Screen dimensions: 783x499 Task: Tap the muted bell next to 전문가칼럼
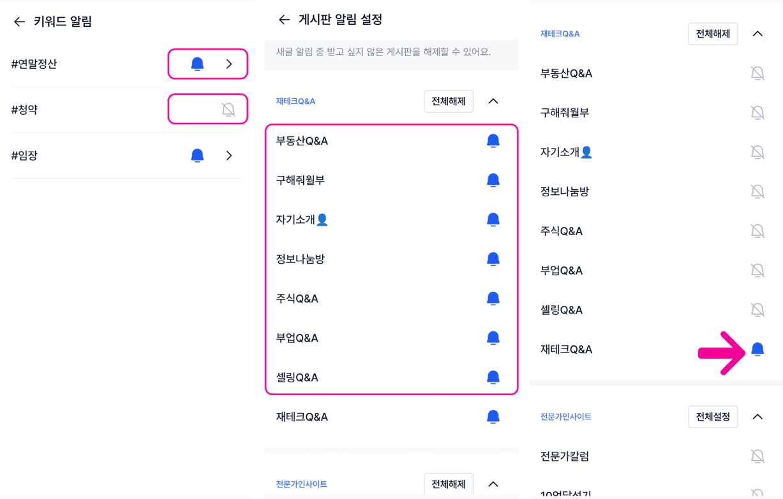[757, 456]
